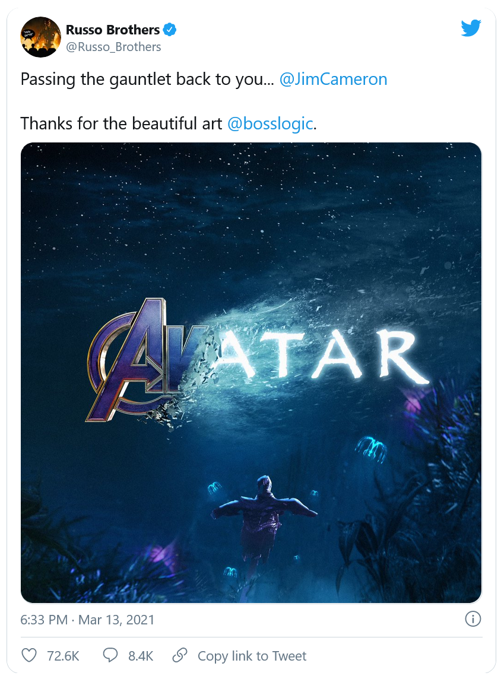Open the Russo Brothers profile picture
Screen dimensions: 501x679
pos(40,37)
